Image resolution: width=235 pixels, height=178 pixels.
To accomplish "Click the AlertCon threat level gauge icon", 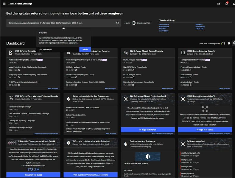I will (223, 43).
